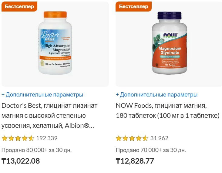Click price ₸12,828.77
222x173 pixels.
coord(135,161)
